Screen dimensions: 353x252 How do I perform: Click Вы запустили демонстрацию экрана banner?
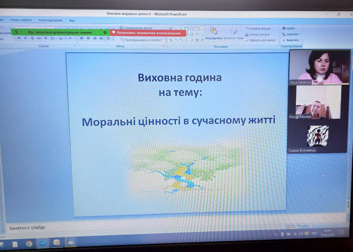pos(60,32)
